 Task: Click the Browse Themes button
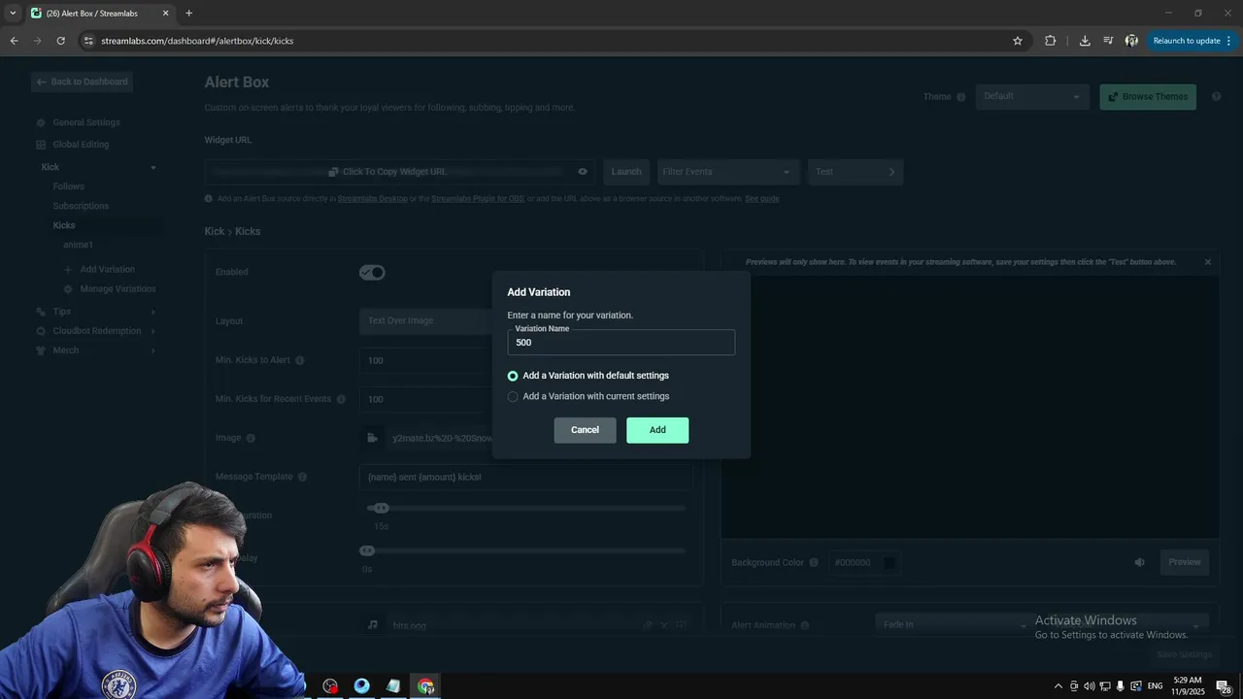tap(1148, 97)
